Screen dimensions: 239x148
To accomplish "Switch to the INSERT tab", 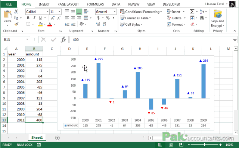I will tap(44, 4).
